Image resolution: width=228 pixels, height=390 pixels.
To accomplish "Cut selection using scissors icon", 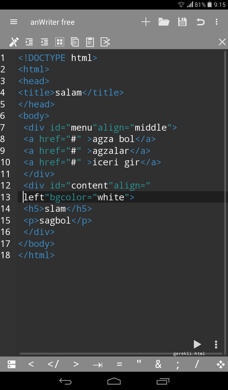I will [105, 42].
